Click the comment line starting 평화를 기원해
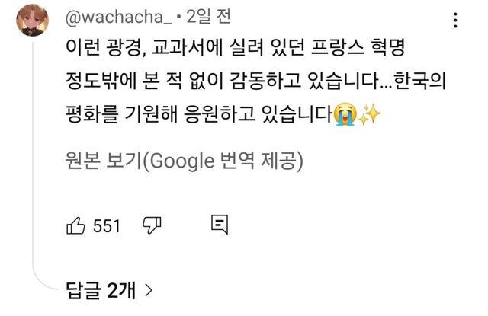Viewport: 488px width, 316px height. pos(223,114)
